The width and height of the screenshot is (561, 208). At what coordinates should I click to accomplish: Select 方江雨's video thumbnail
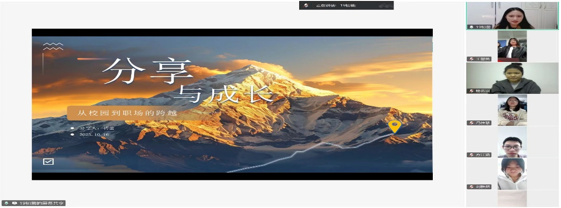coord(512,142)
